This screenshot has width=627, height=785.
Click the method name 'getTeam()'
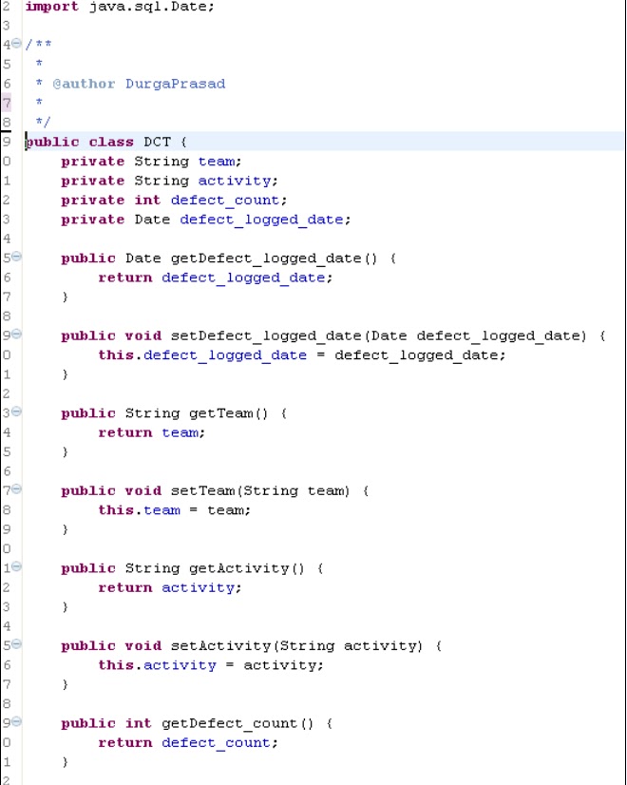(x=229, y=413)
